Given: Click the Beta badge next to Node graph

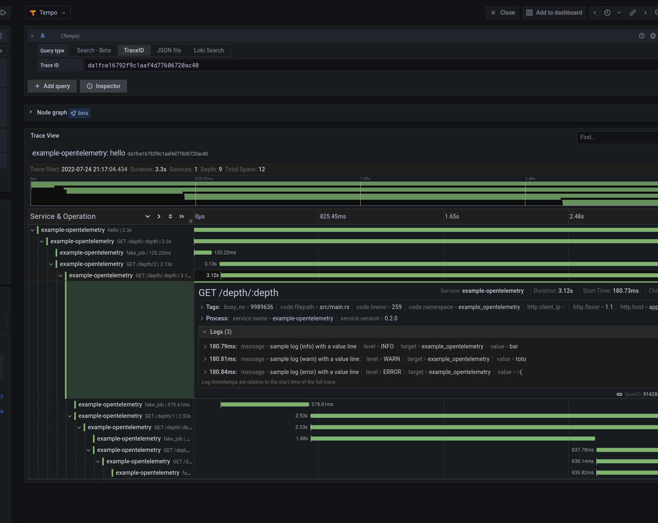Looking at the screenshot, I should 80,113.
